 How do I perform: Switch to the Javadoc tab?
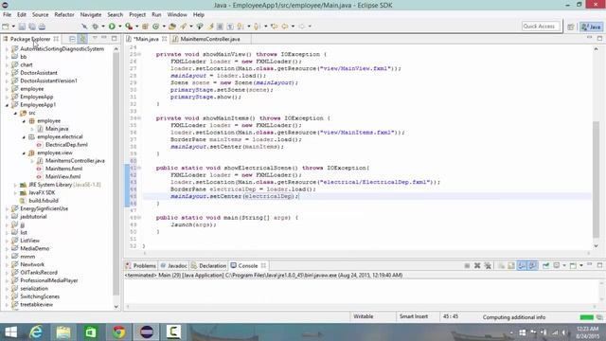click(x=173, y=265)
